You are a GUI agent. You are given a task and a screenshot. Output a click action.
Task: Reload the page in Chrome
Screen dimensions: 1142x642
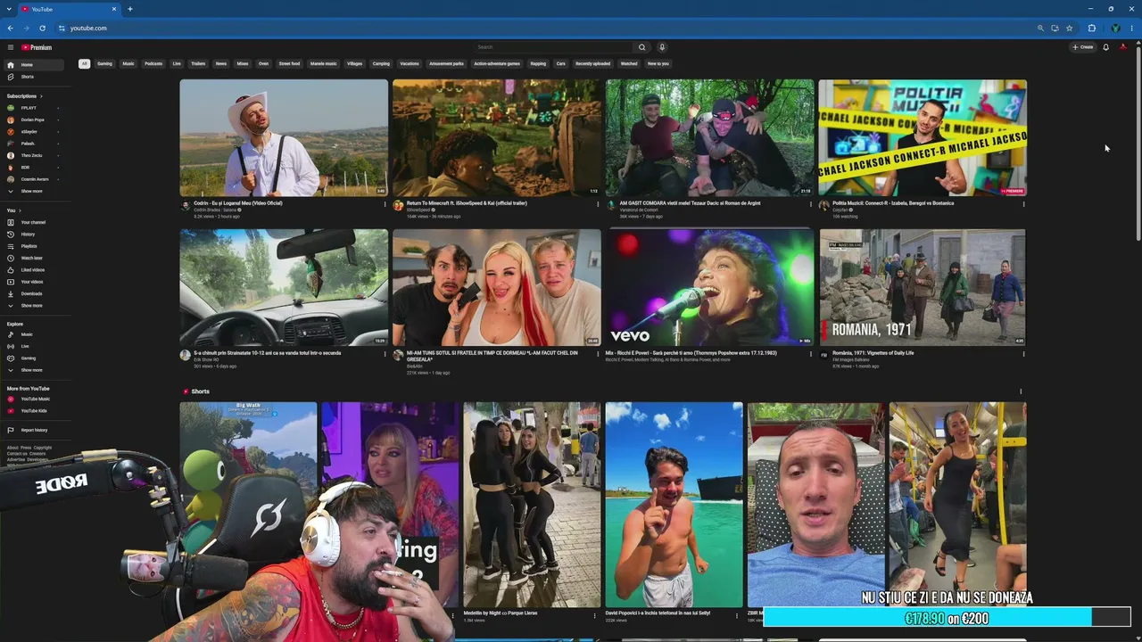point(42,28)
